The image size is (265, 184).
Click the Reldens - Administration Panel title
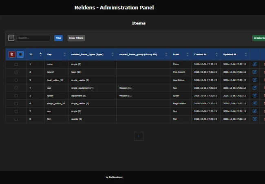point(114,8)
